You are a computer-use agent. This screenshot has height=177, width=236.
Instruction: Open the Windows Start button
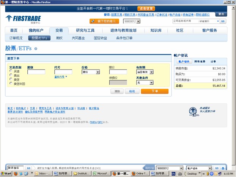click(x=6, y=174)
